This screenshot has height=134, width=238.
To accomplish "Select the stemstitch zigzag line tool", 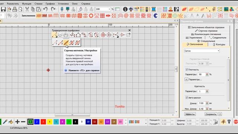I will [77, 43].
